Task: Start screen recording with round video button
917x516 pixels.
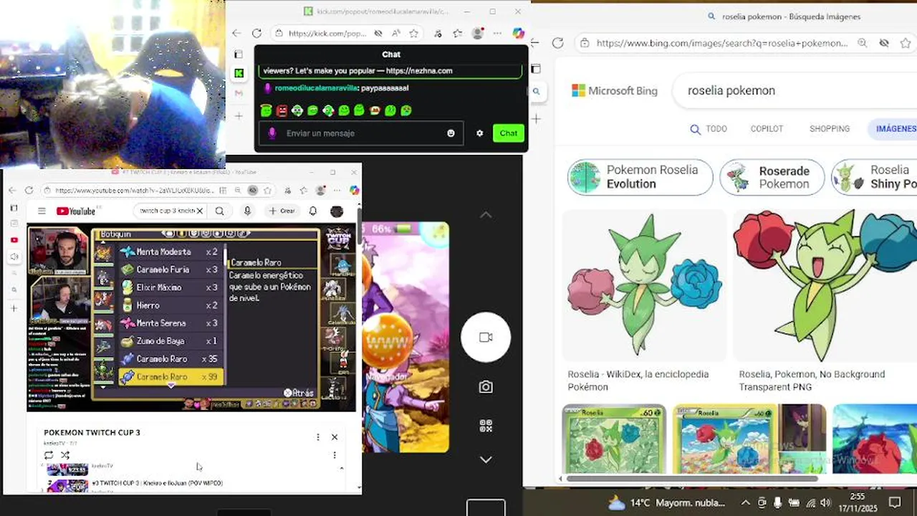Action: [486, 337]
